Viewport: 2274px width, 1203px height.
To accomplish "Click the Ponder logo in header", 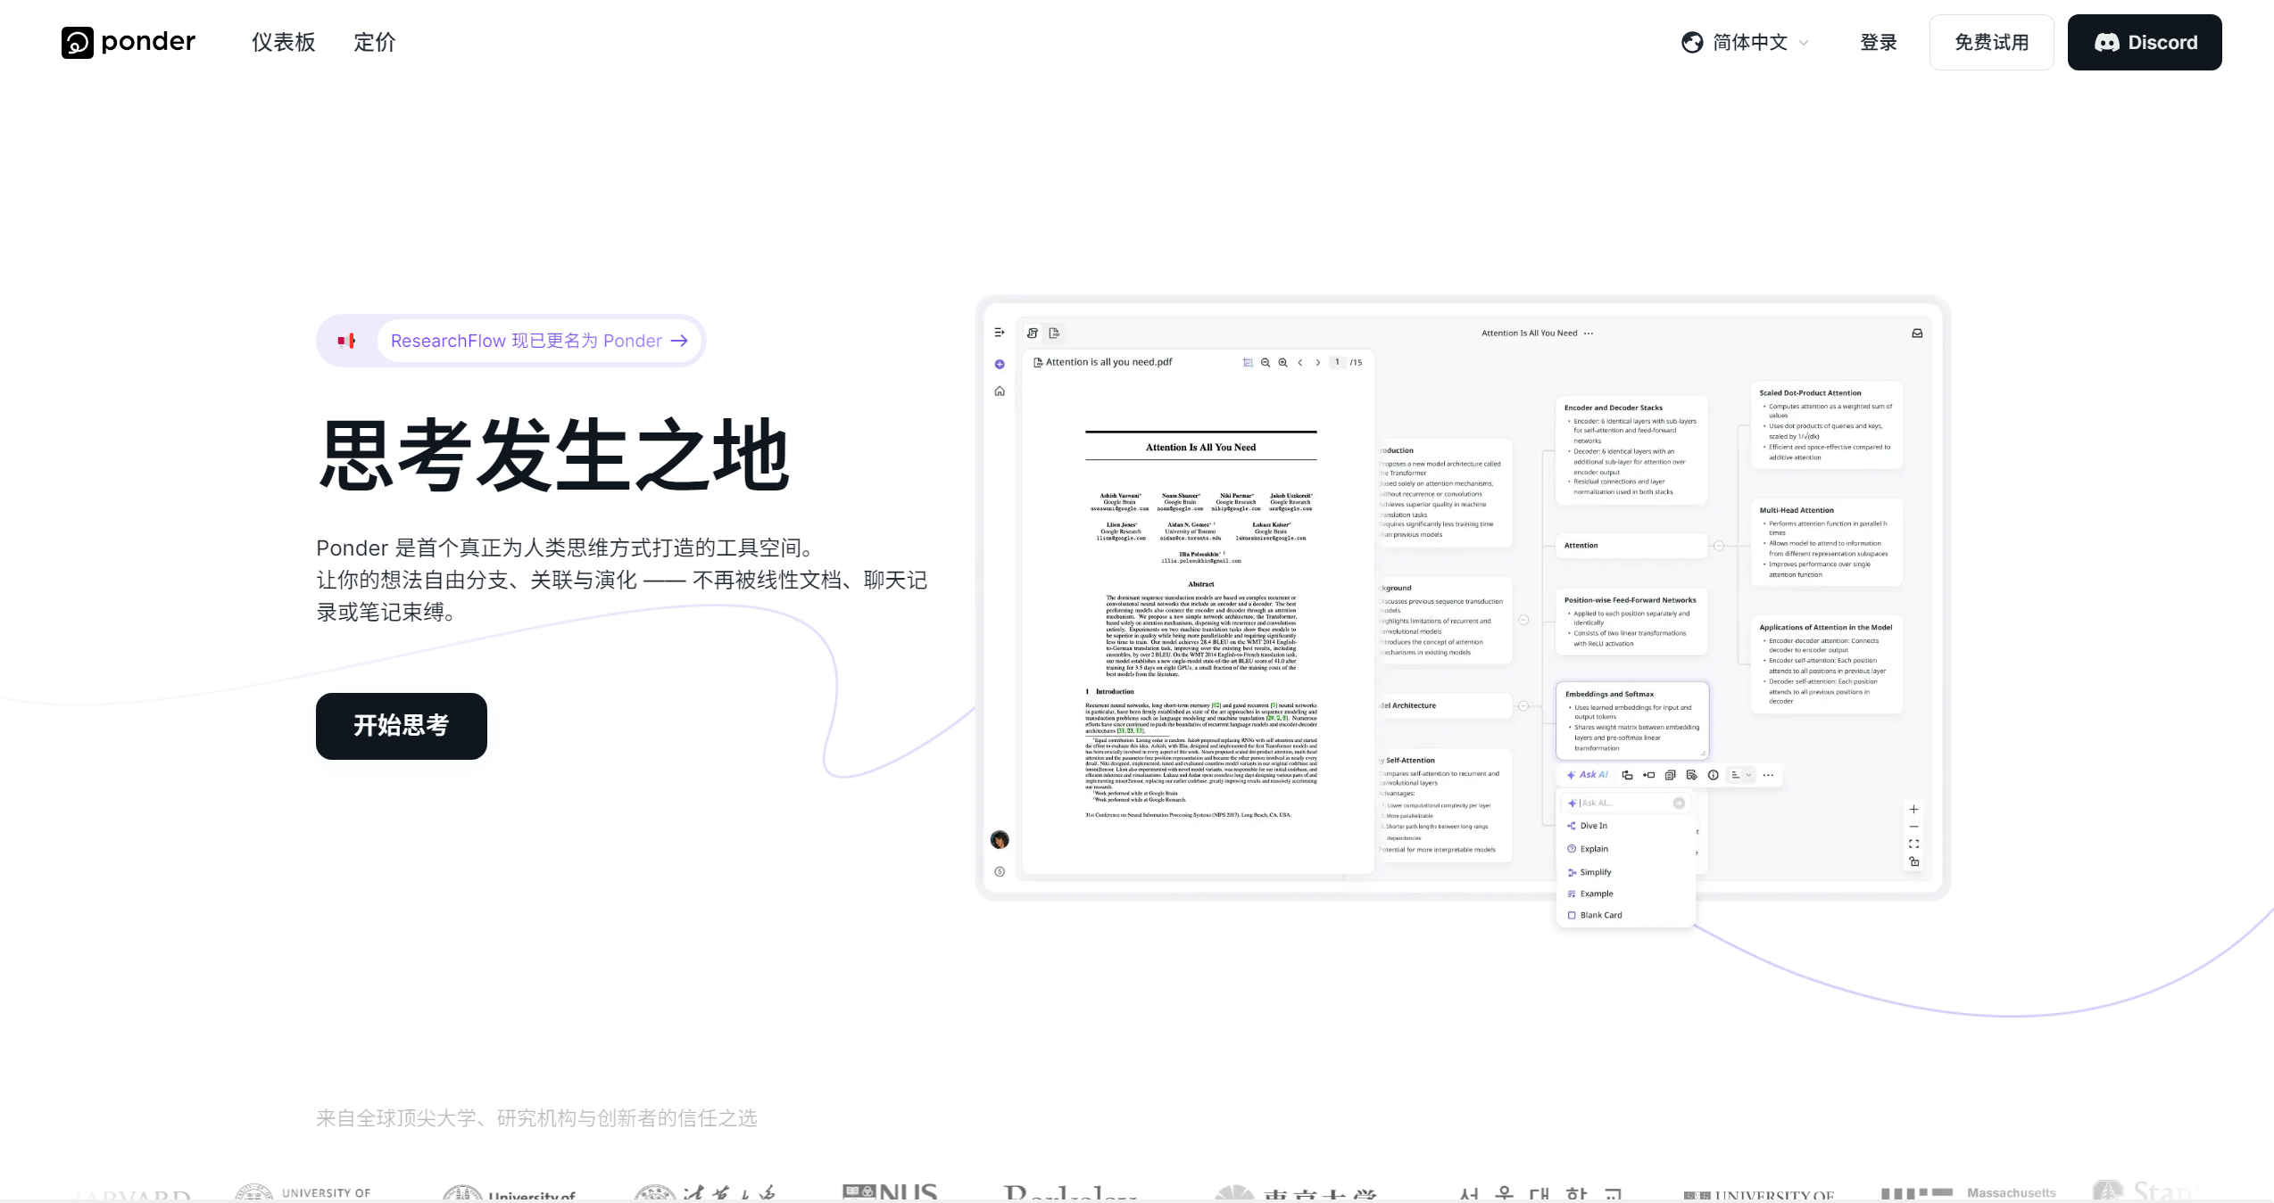I will pos(129,42).
